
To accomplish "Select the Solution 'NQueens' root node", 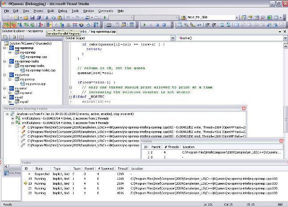I will 30,43.
